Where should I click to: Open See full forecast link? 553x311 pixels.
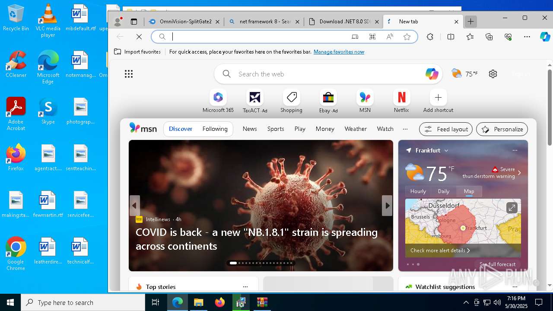point(497,264)
